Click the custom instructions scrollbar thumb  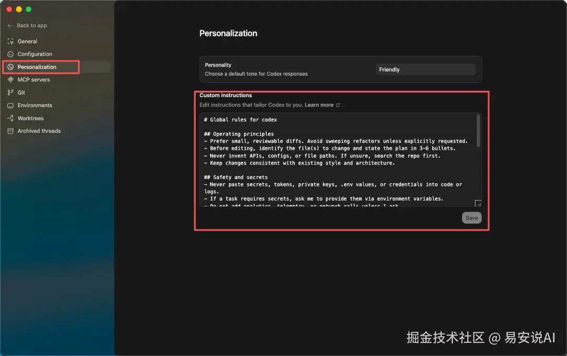[478, 131]
